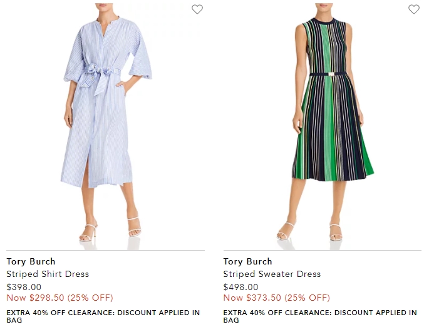The image size is (429, 332).
Task: Favorite the Striped Sweater Dress with heart icon
Action: [x=414, y=9]
